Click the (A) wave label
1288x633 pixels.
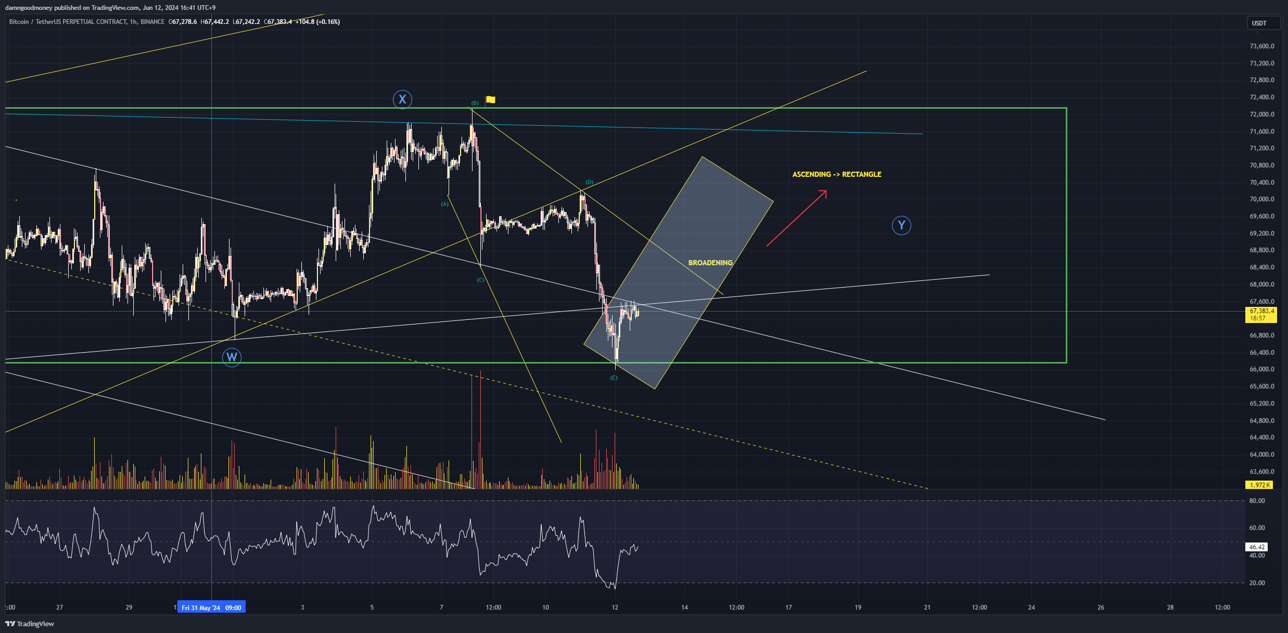tap(444, 204)
